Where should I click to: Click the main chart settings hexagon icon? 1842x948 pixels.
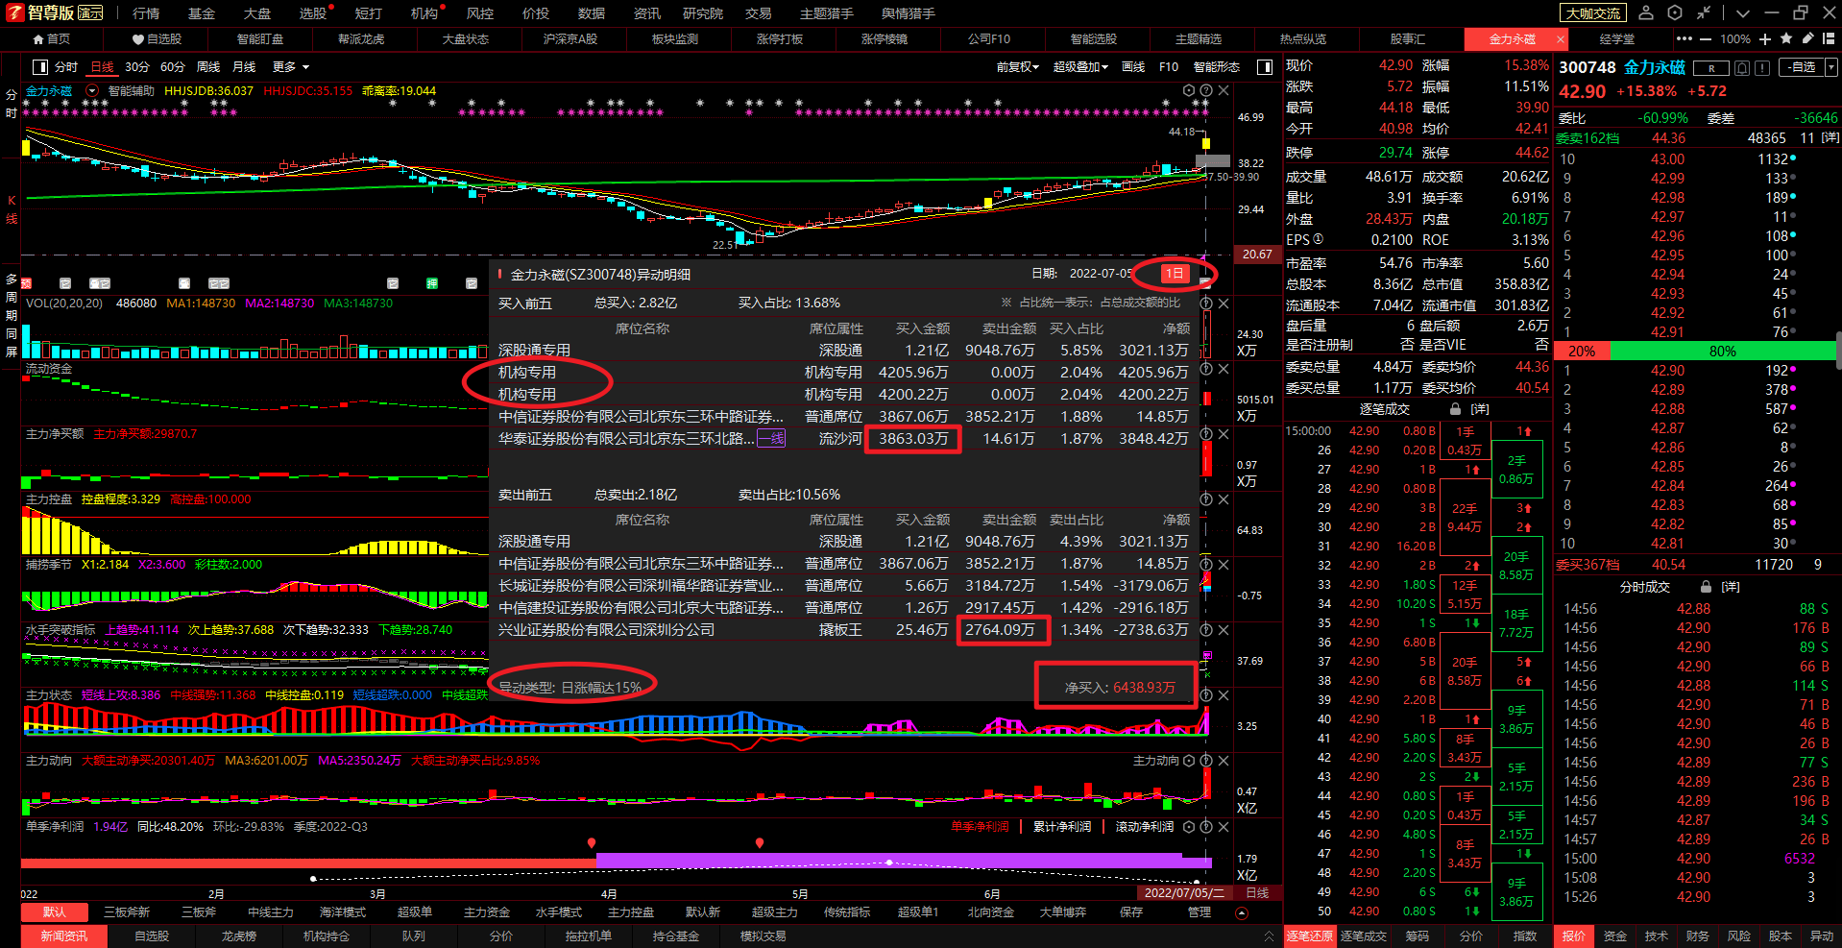(x=1189, y=90)
